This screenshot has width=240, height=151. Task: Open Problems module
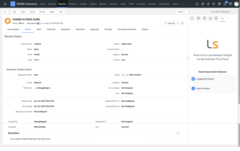point(73,4)
